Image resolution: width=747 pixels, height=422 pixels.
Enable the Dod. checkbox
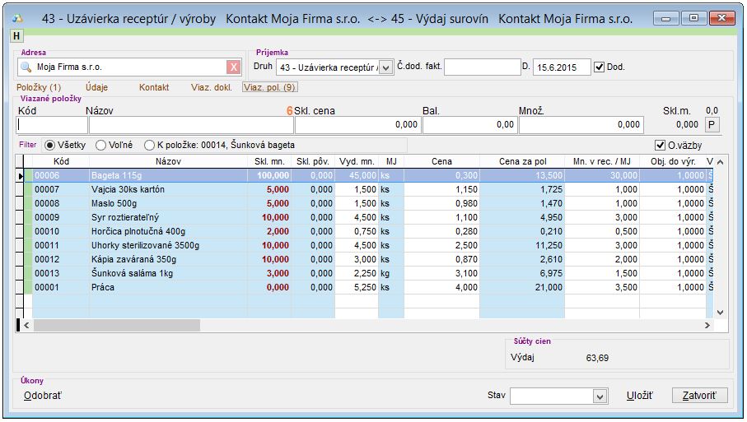(599, 67)
